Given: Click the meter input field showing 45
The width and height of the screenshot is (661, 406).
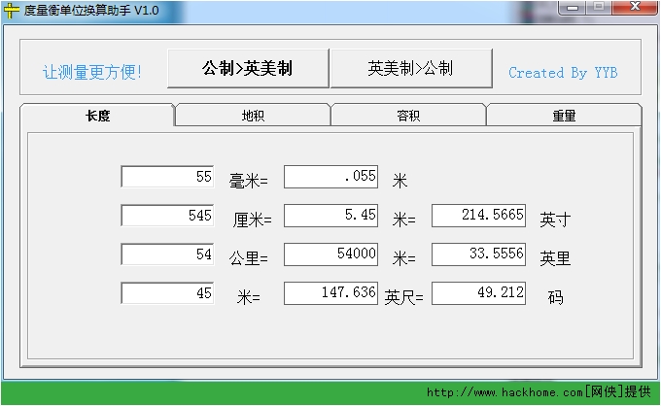Looking at the screenshot, I should pos(167,292).
